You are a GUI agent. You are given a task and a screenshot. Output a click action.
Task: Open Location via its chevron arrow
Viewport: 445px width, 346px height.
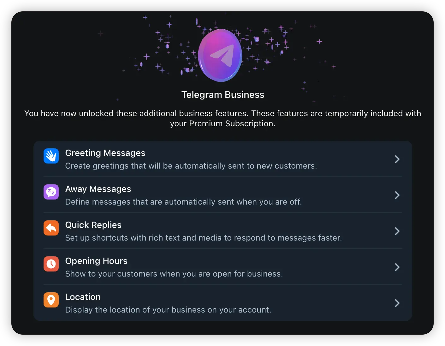tap(397, 303)
